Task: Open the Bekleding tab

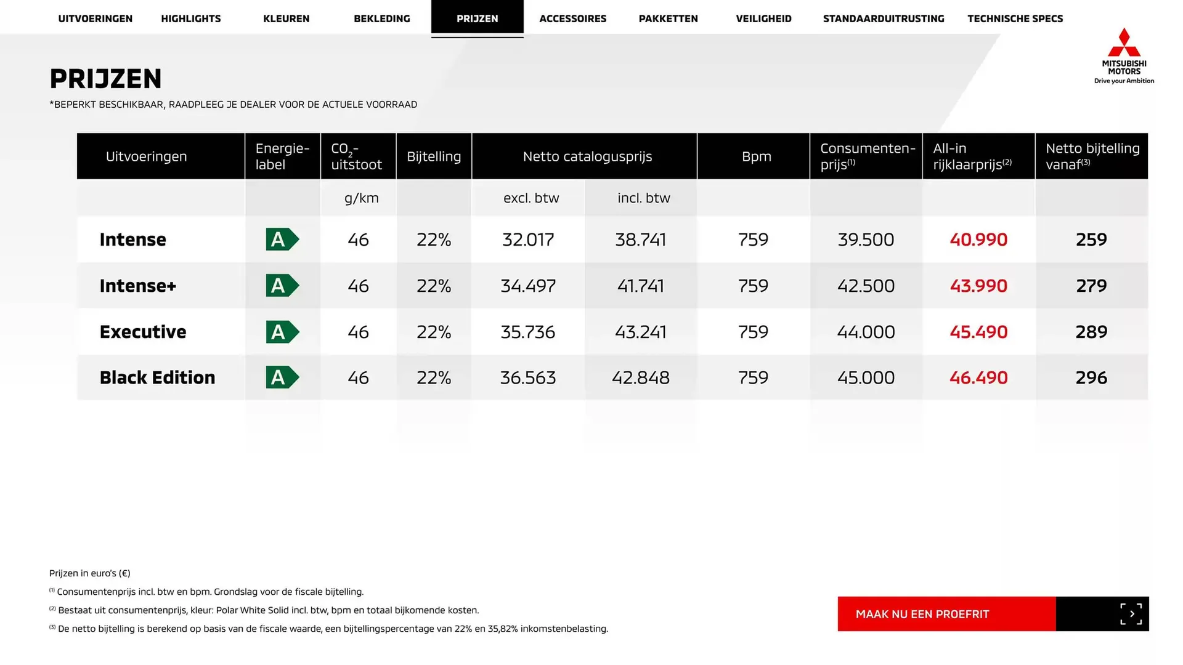Action: click(382, 18)
